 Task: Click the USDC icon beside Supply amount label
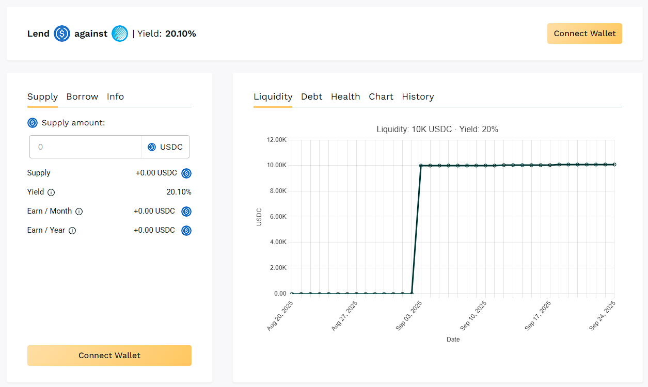[33, 123]
